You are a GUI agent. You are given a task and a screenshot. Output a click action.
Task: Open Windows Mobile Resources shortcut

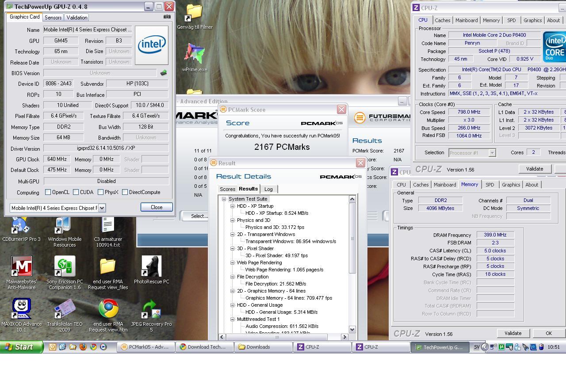pos(65,232)
